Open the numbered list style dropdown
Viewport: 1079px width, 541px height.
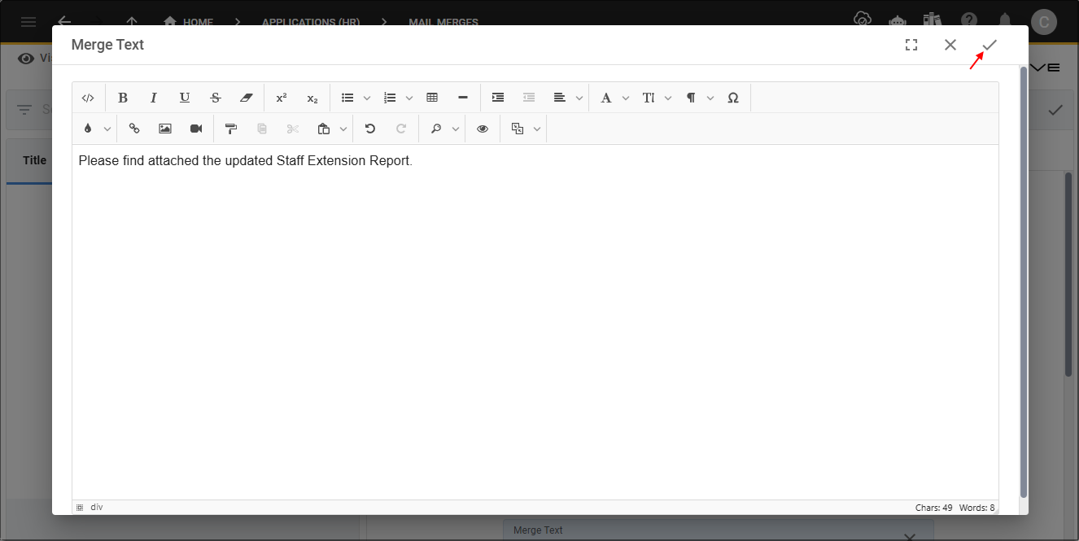coord(408,97)
